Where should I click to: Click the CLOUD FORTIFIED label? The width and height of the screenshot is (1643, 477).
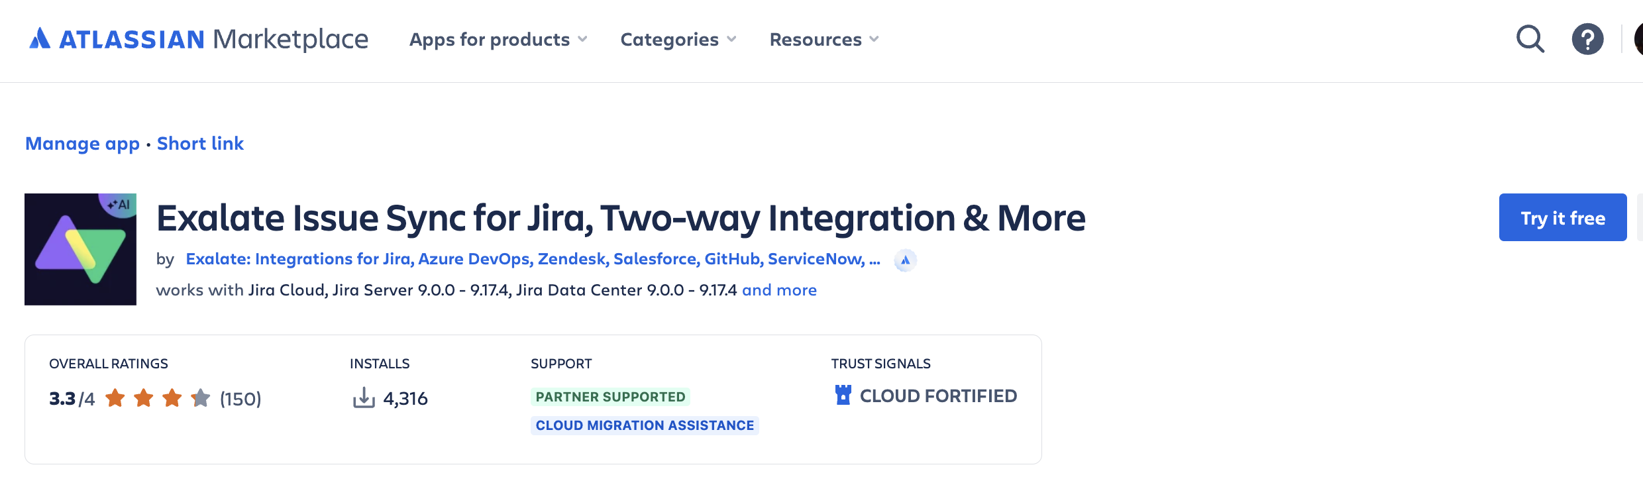click(938, 396)
